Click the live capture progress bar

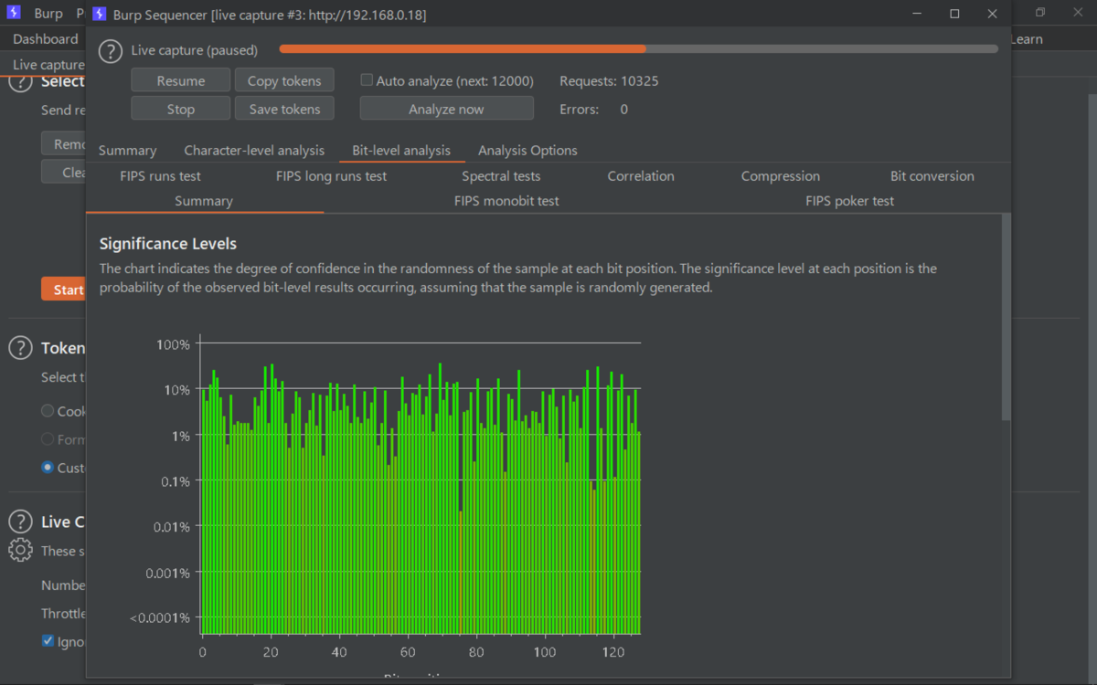click(x=638, y=49)
